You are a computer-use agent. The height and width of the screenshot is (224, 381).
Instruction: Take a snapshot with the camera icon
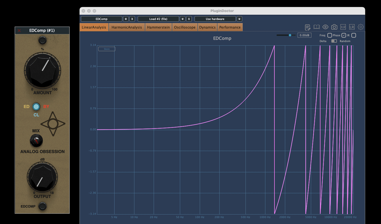pyautogui.click(x=334, y=27)
